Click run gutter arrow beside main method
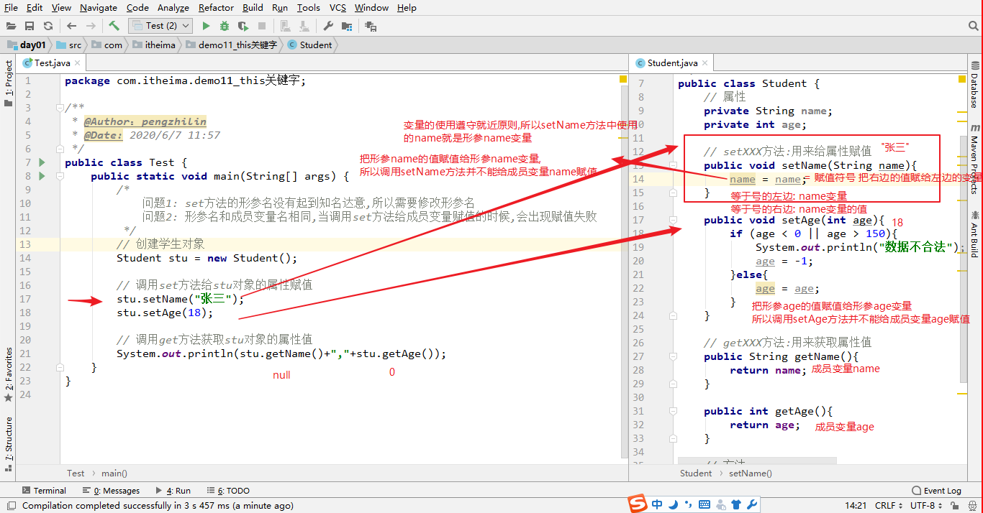Screen dimensions: 983x513 click(42, 176)
